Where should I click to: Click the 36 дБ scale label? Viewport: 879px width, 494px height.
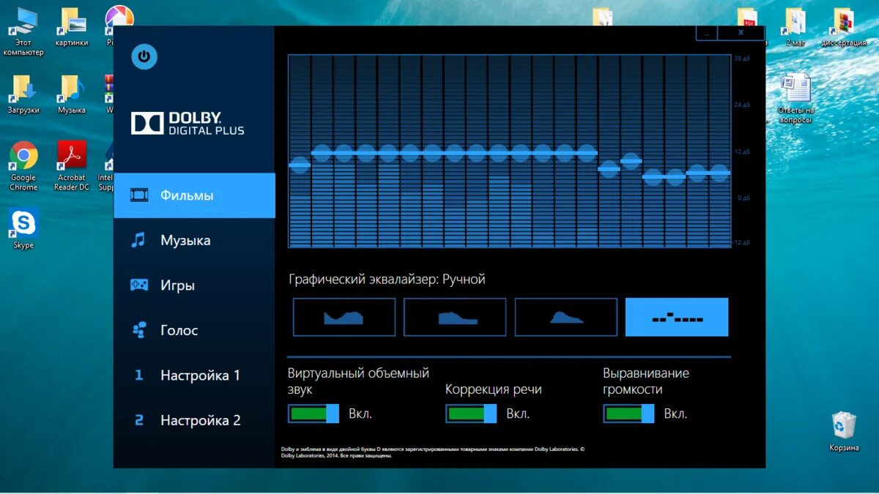coord(742,59)
